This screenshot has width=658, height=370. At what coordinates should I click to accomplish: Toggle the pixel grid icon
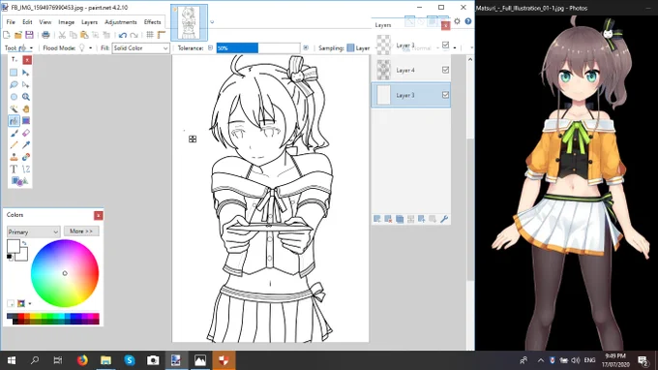pyautogui.click(x=150, y=35)
